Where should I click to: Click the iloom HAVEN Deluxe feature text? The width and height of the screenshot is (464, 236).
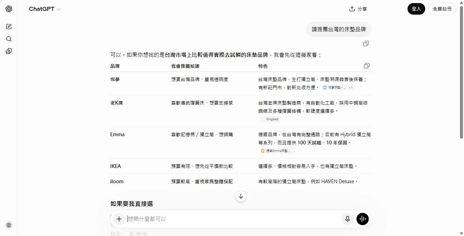click(x=309, y=182)
